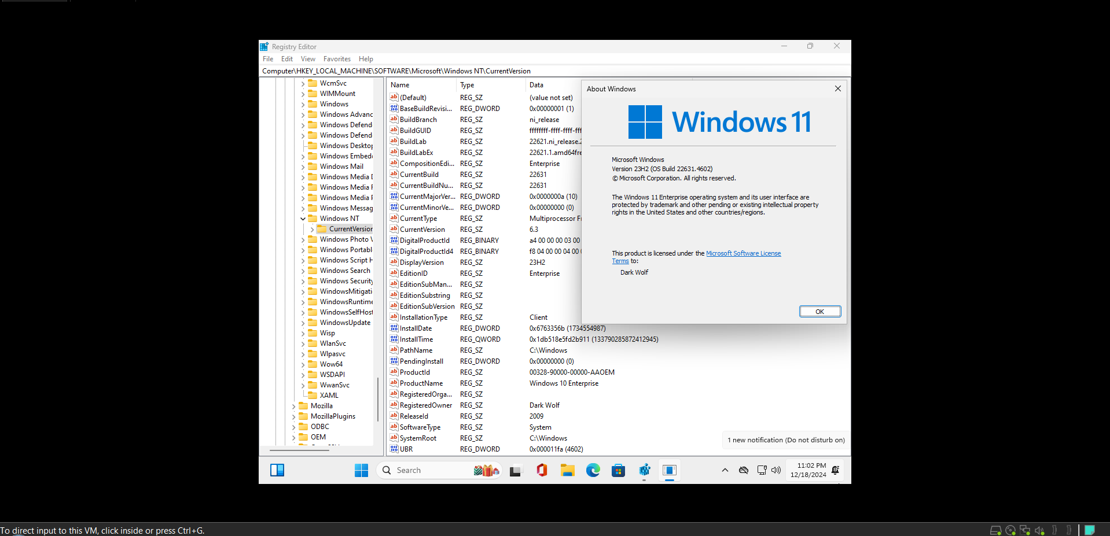Screen dimensions: 1110x536
Task: Select the Windows Search tree folder
Action: [x=345, y=271]
